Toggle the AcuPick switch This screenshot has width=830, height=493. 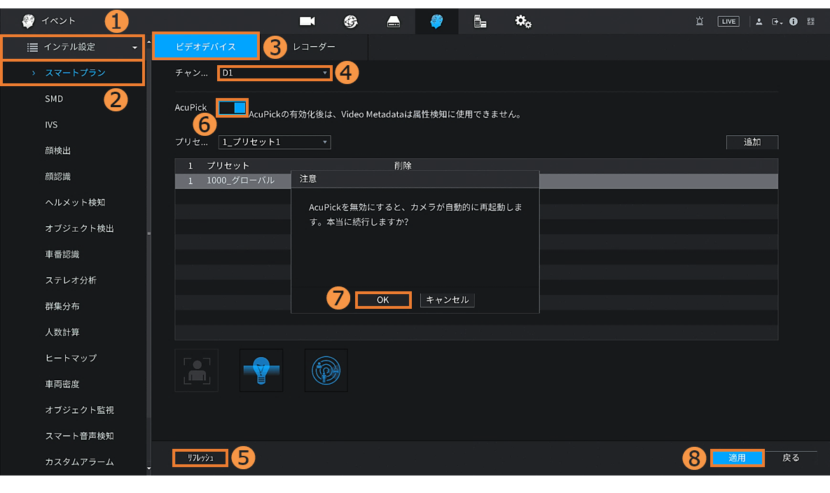233,107
